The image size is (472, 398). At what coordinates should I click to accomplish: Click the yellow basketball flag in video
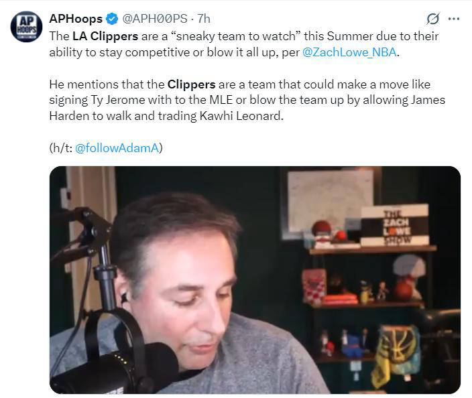pos(395,355)
